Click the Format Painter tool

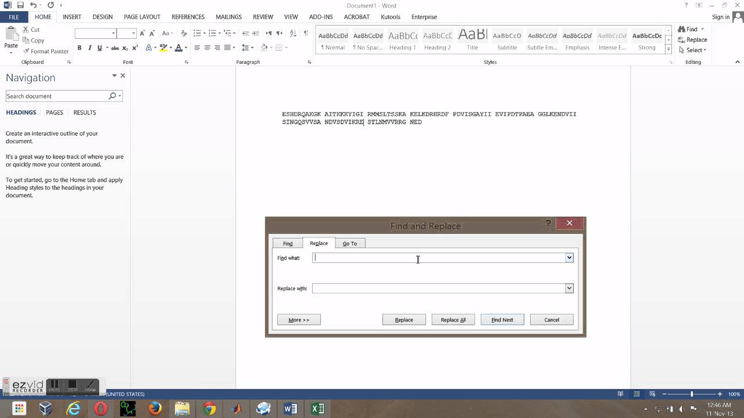click(45, 51)
